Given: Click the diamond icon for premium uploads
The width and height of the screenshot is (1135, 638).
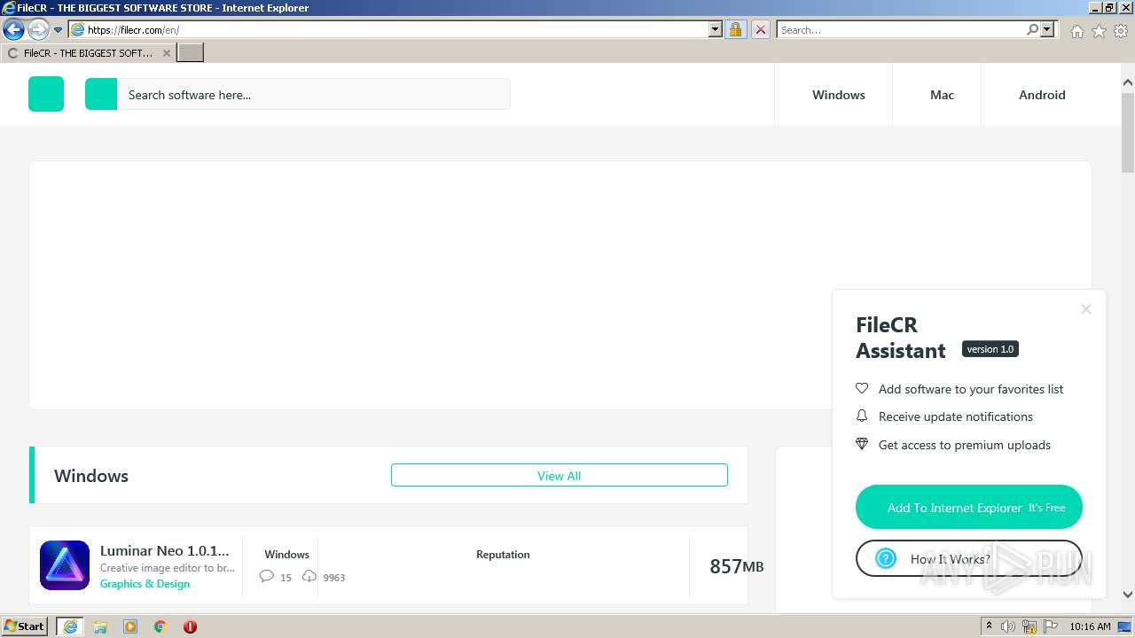Looking at the screenshot, I should click(x=862, y=444).
